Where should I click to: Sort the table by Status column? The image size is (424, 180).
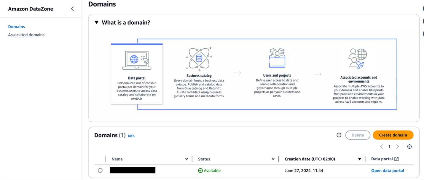click(273, 159)
